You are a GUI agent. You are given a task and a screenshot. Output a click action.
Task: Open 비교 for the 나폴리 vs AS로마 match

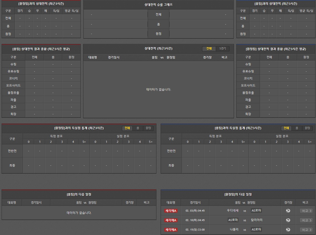(306, 230)
